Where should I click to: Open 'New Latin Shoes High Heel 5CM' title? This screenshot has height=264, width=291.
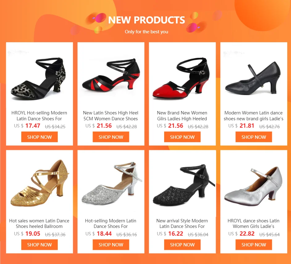pyautogui.click(x=110, y=116)
